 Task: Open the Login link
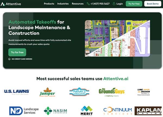click(120, 4)
